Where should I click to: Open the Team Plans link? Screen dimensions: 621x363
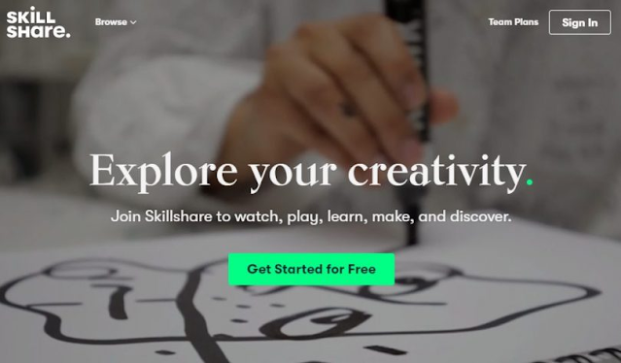point(513,22)
